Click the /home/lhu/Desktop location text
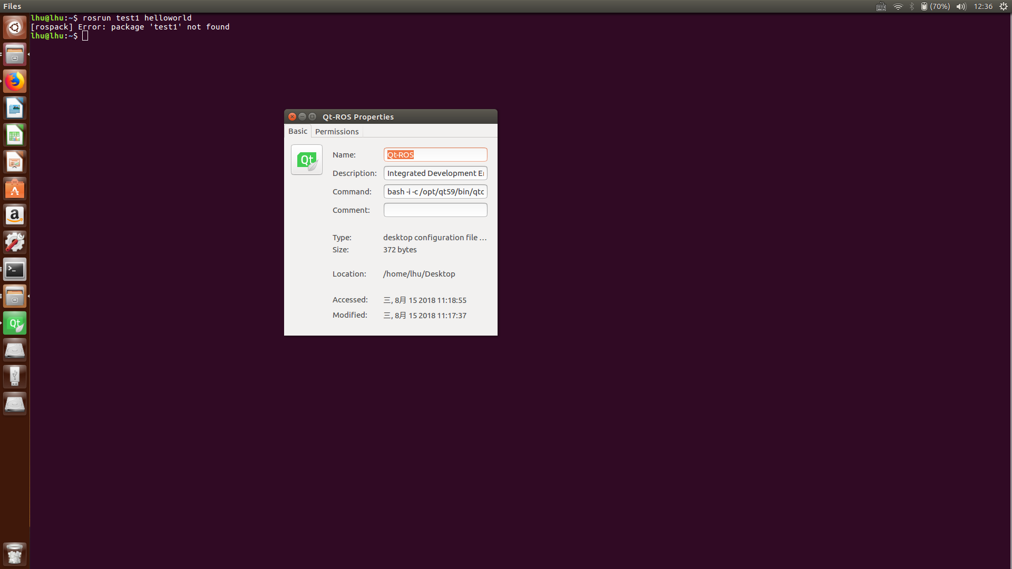Image resolution: width=1012 pixels, height=569 pixels. (x=419, y=274)
